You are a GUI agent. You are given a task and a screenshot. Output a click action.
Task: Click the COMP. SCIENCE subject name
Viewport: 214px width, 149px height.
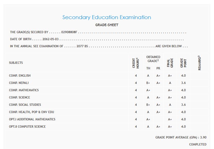coord(19,97)
